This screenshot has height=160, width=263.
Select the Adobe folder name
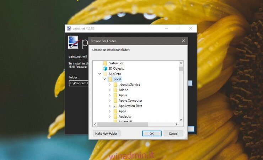point(123,90)
